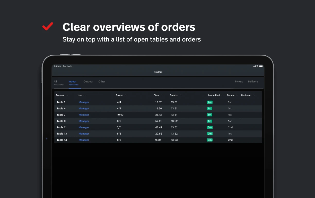Click the 1m badge for Table 4
The image size is (315, 198).
click(x=210, y=109)
